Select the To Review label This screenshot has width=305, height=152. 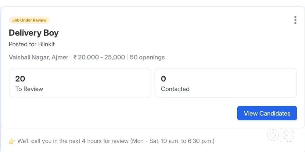[x=29, y=89]
